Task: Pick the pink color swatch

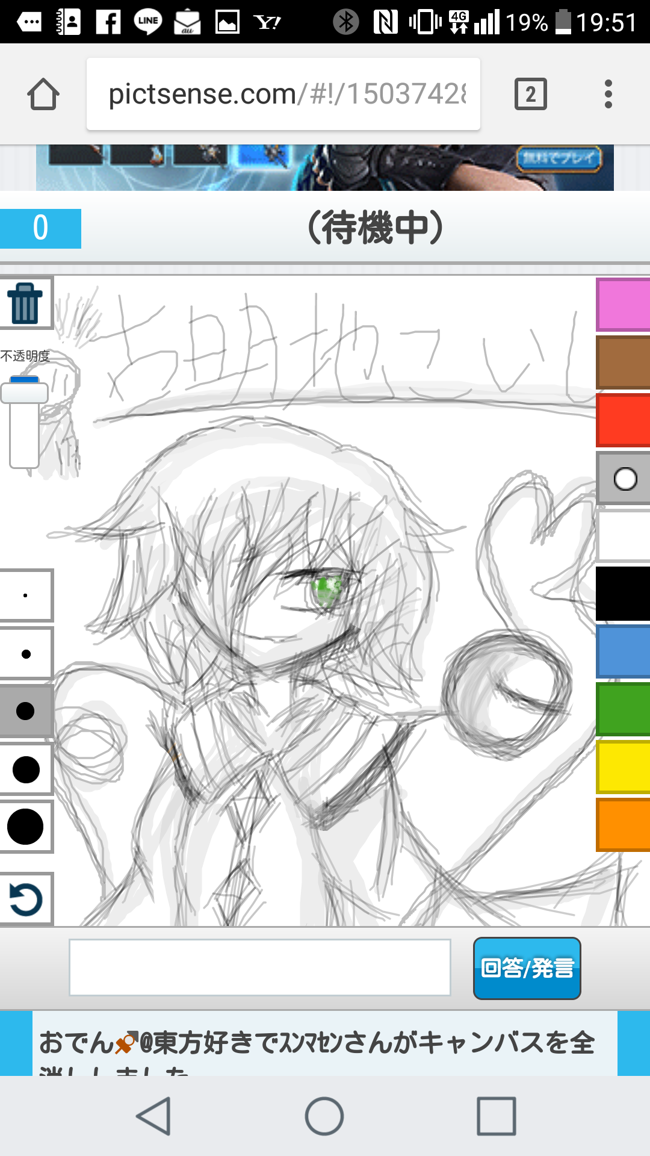Action: (623, 305)
